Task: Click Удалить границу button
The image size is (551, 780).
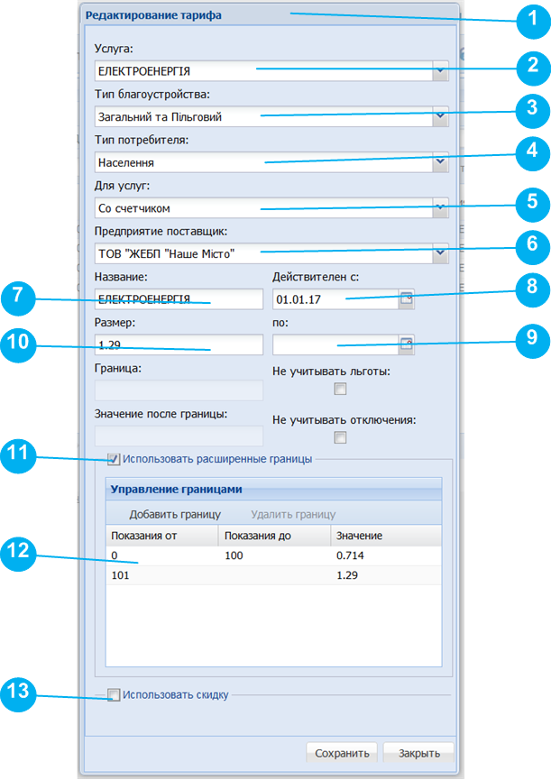Action: click(x=293, y=514)
